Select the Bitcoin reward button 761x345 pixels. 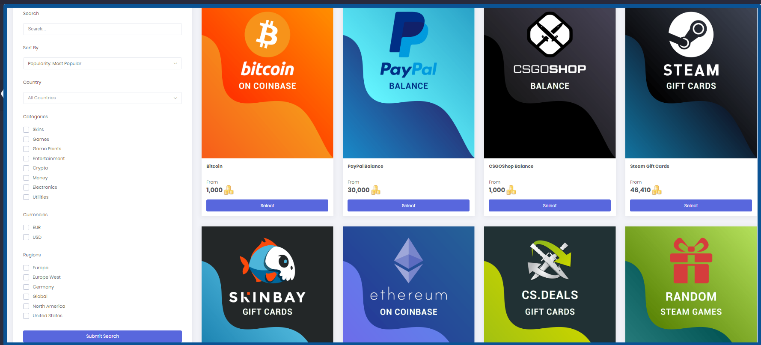[x=267, y=205]
